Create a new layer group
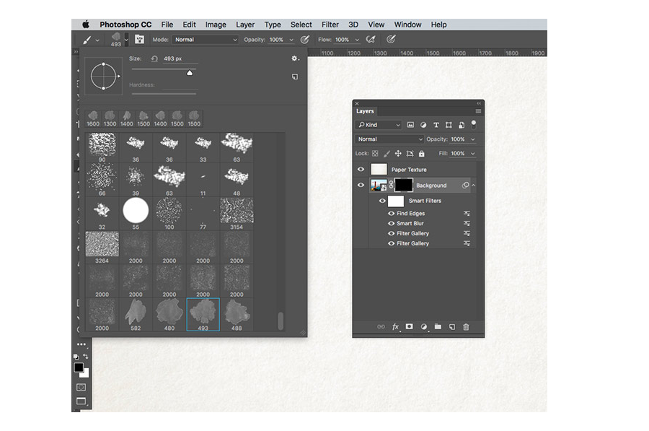The height and width of the screenshot is (431, 649). click(438, 326)
